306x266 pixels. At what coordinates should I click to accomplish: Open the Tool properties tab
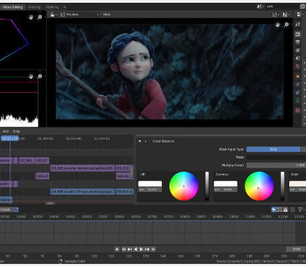(298, 24)
